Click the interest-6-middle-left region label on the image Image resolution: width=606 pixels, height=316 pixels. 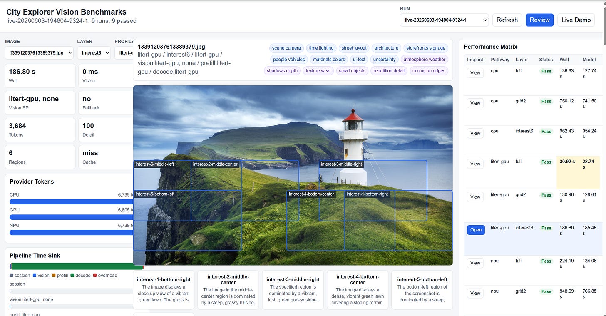155,164
